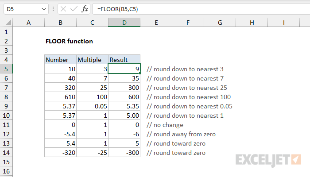Click the "// no change" comment cell

tap(163, 125)
